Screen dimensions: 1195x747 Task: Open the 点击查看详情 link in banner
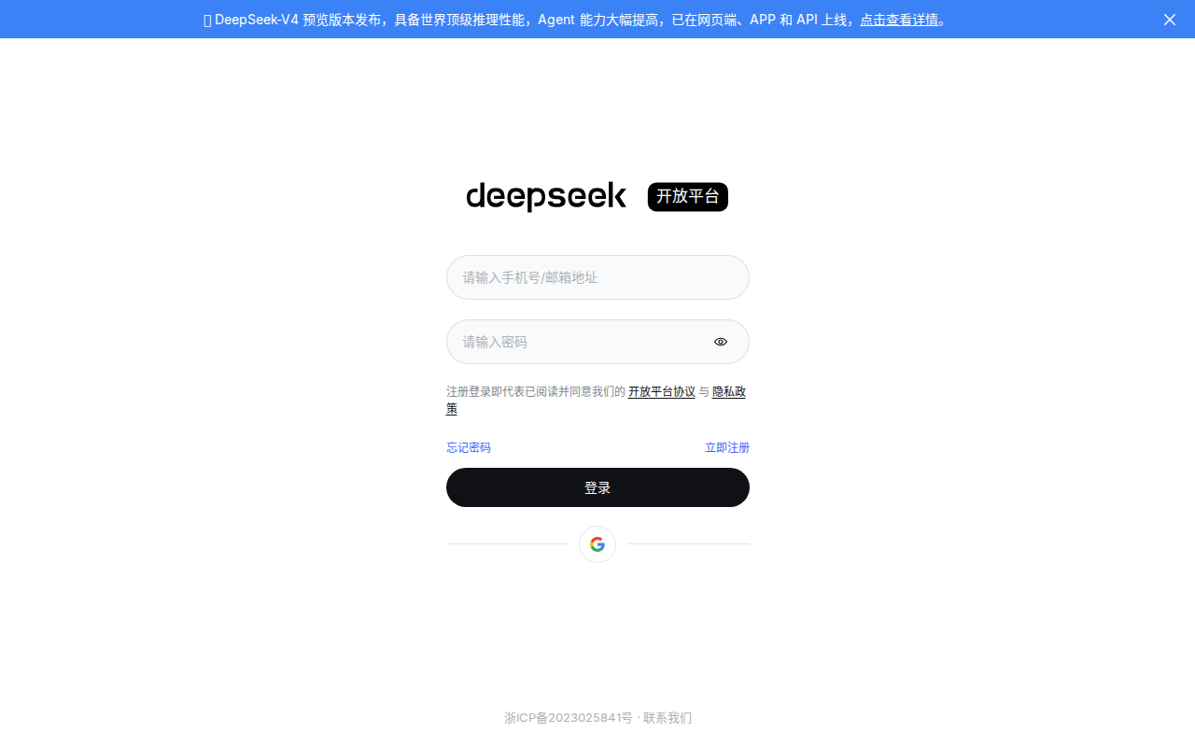point(899,20)
